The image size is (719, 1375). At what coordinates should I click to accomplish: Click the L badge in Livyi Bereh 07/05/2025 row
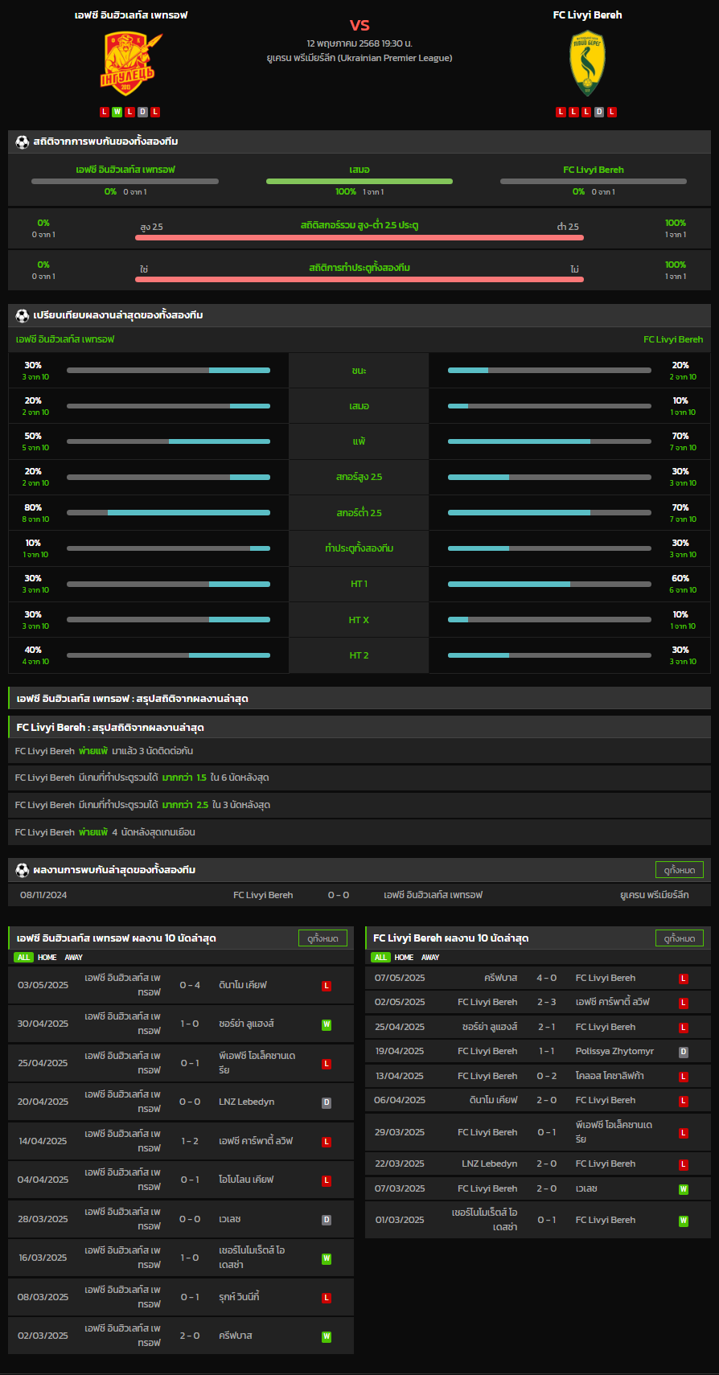pyautogui.click(x=684, y=979)
